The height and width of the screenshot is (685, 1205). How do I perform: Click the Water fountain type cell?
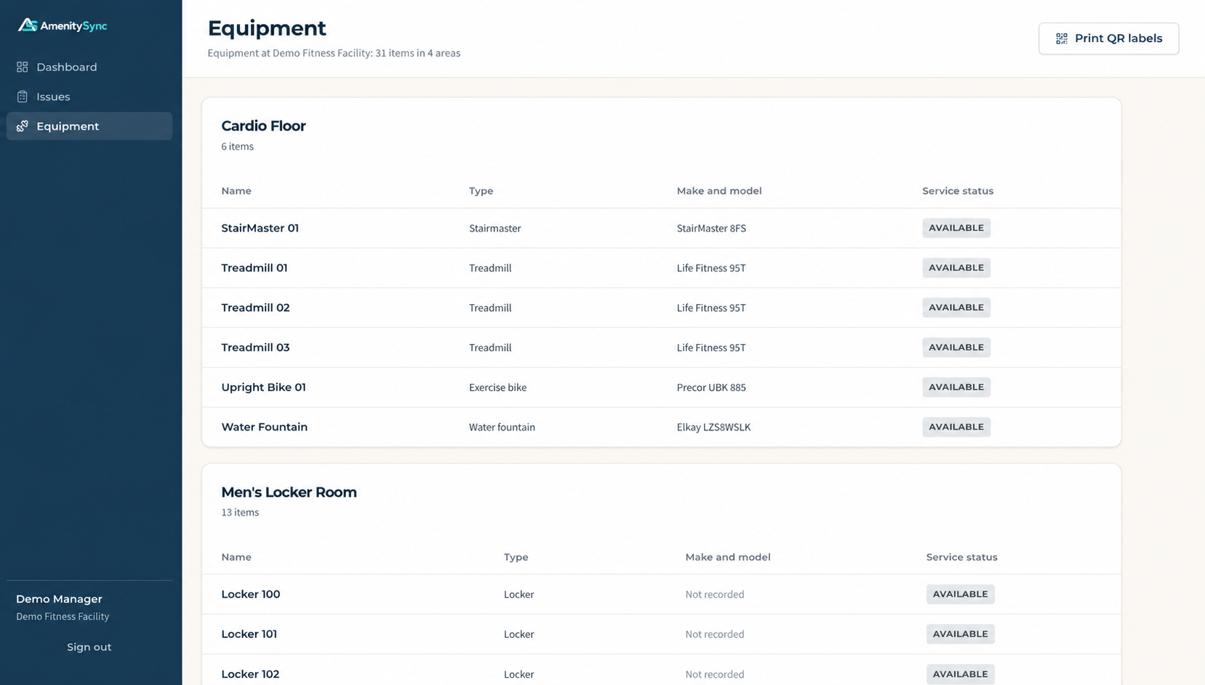[x=502, y=427]
